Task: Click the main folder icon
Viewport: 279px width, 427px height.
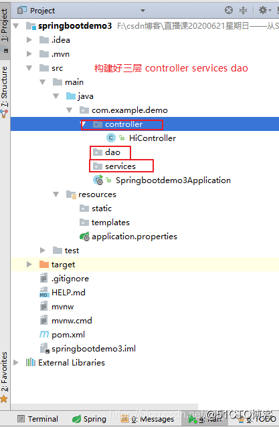Action: 58,82
